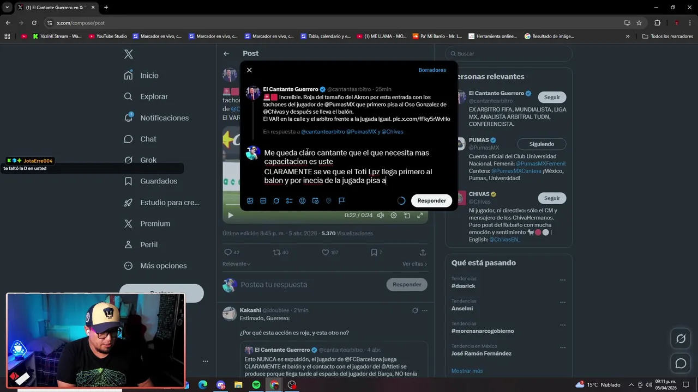Add image media to reply
The height and width of the screenshot is (392, 698).
point(250,201)
